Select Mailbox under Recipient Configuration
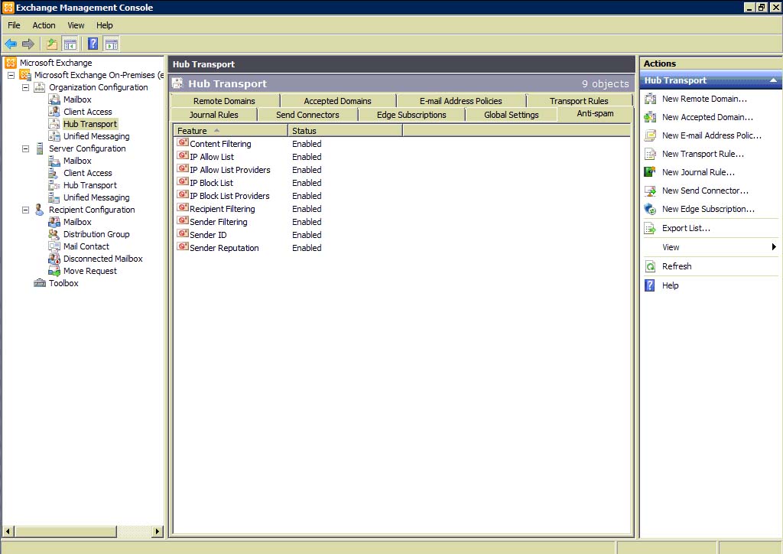This screenshot has width=783, height=554. point(77,222)
